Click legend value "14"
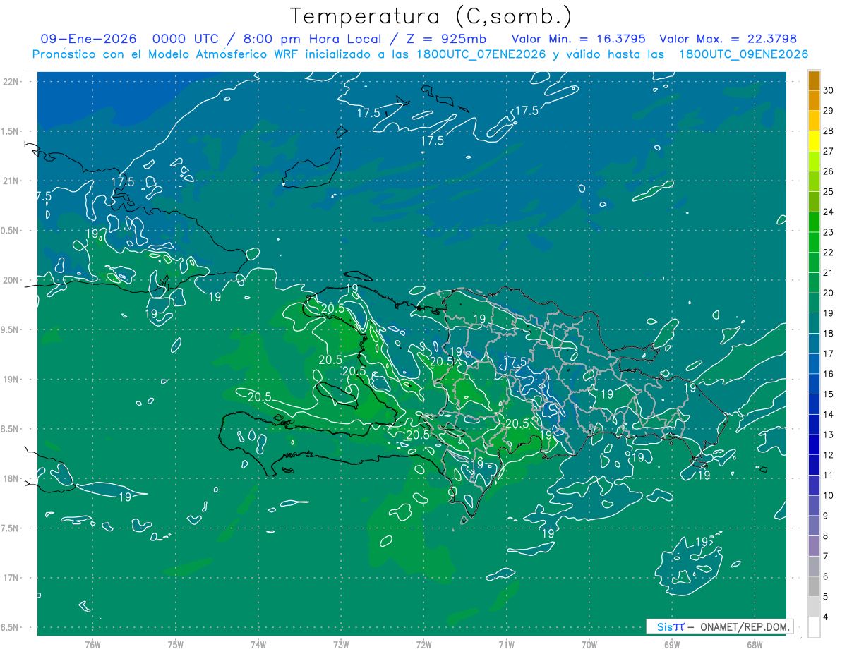The image size is (847, 654). 829,414
